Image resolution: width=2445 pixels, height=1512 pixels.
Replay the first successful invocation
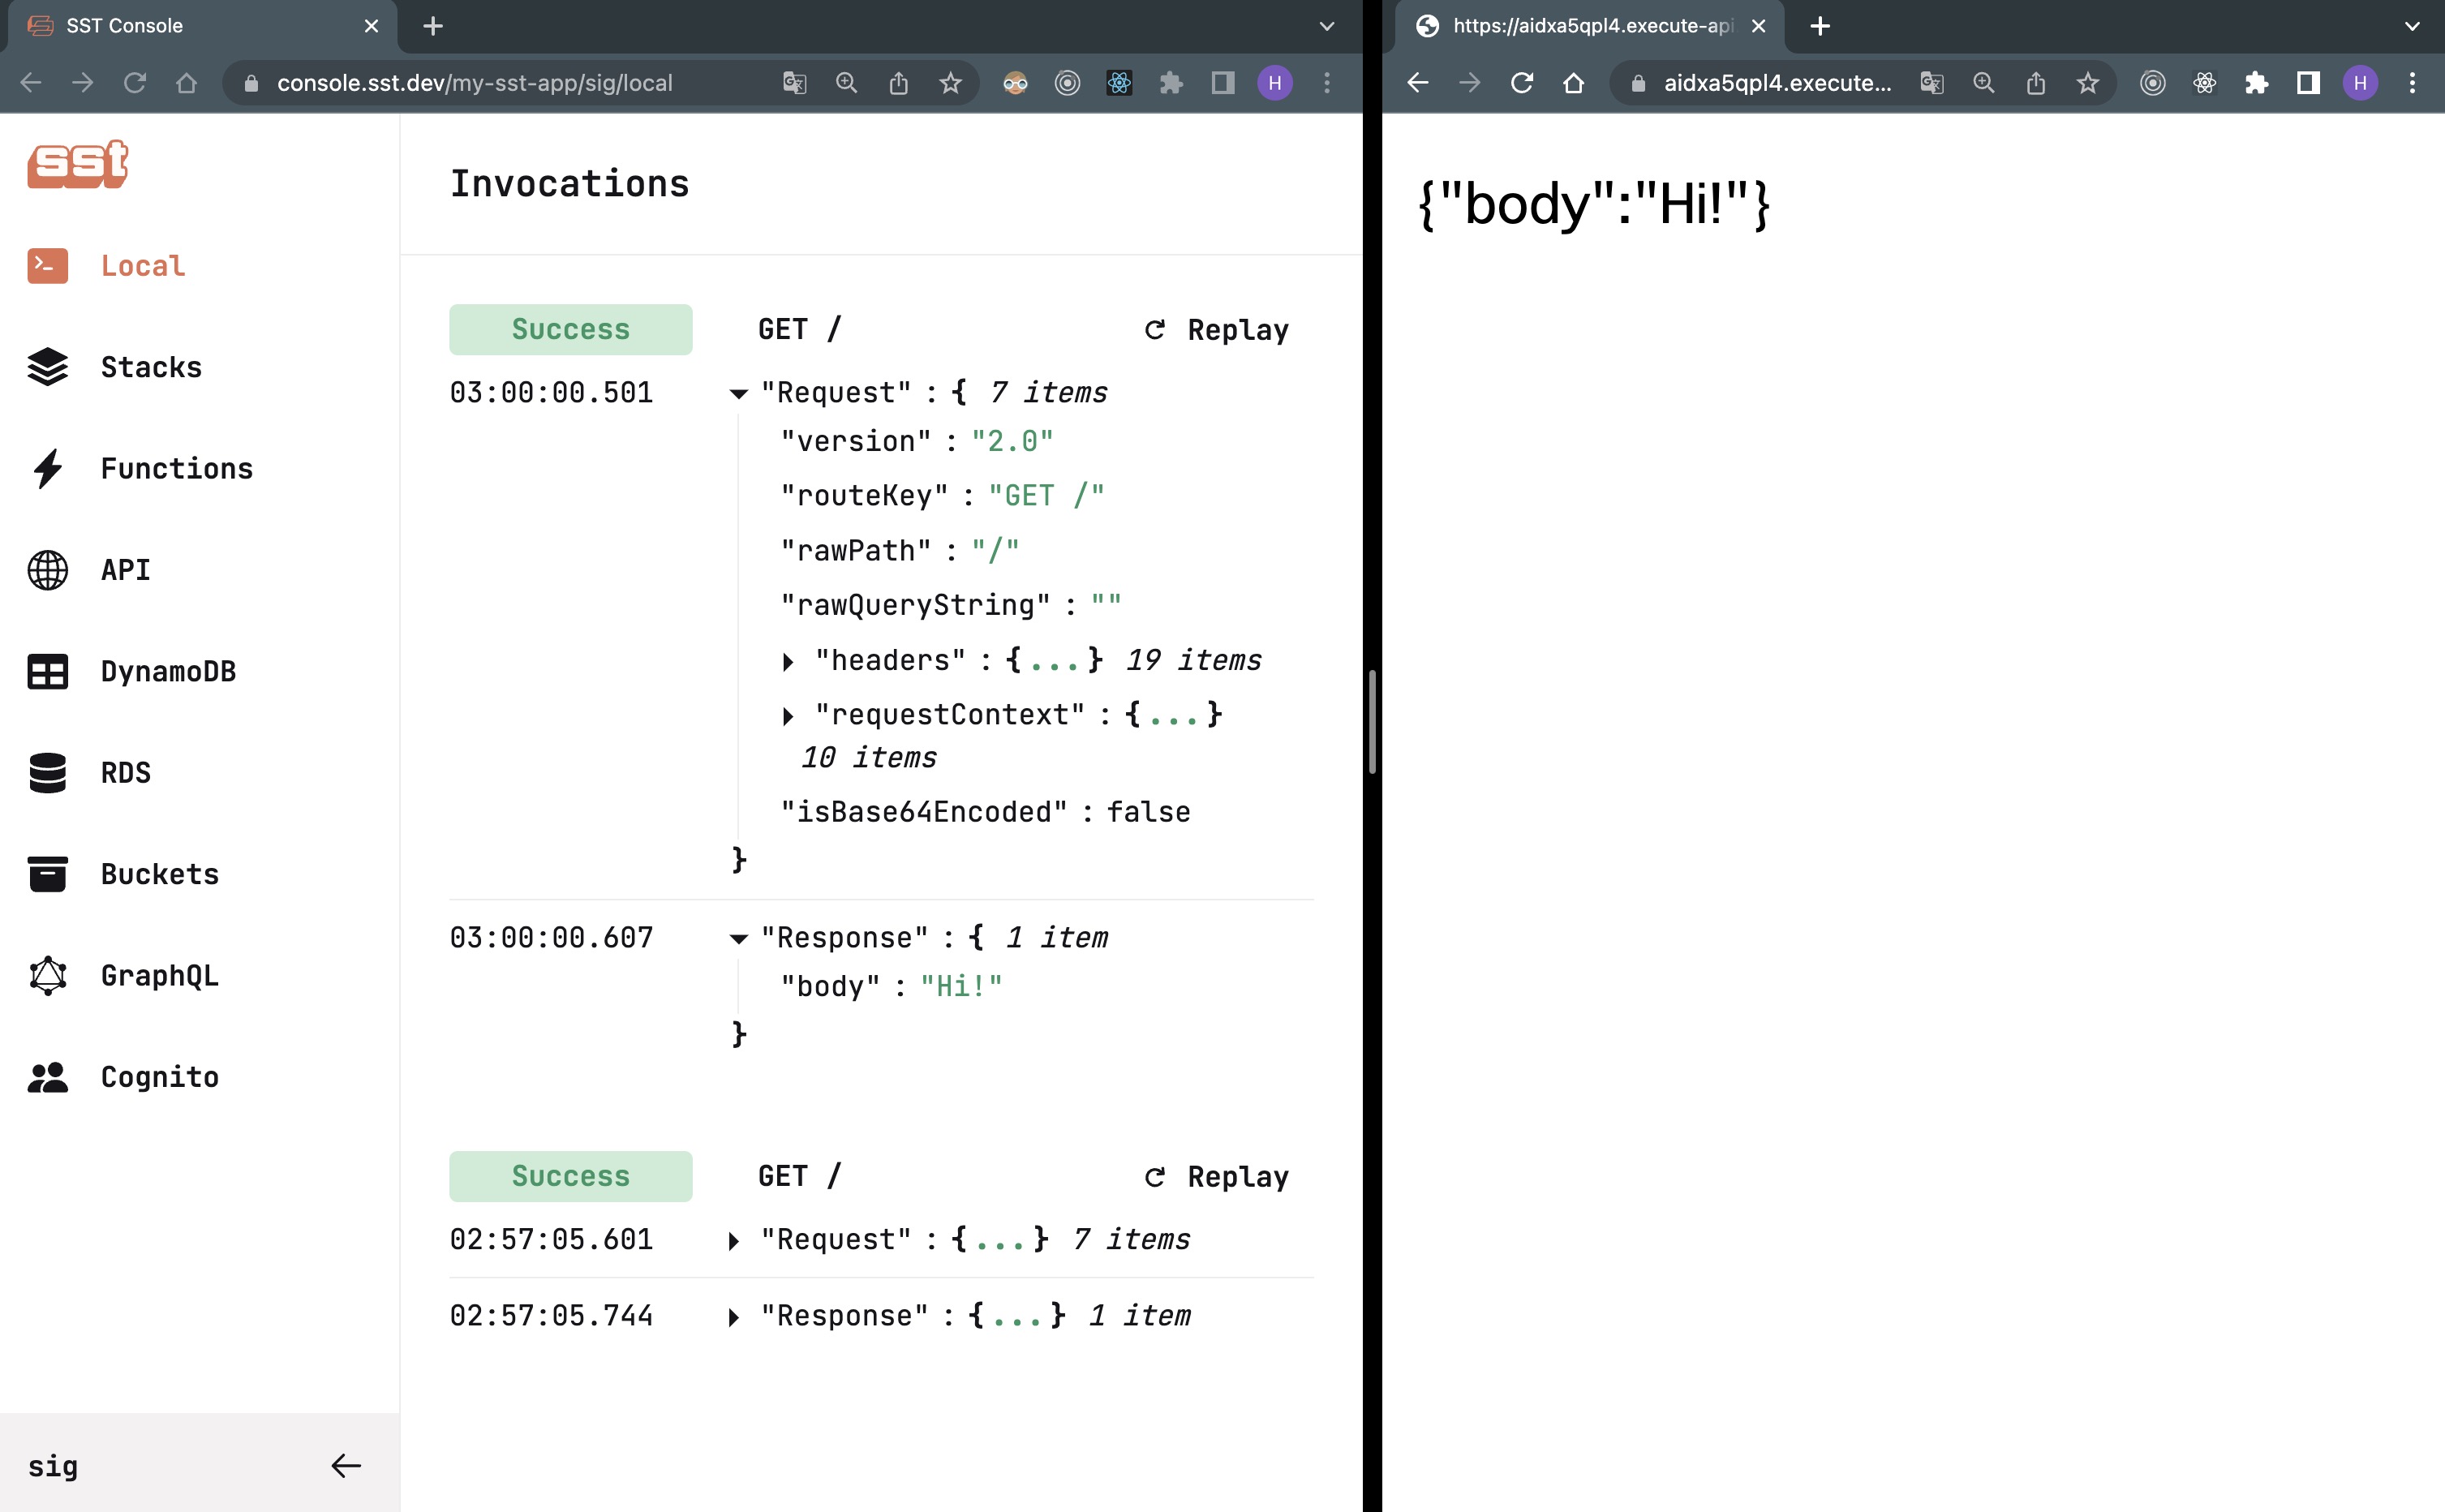1216,329
